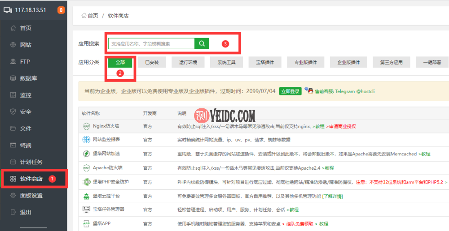Click the 软件商店 breadcrumb text
449x231 pixels.
[118, 16]
